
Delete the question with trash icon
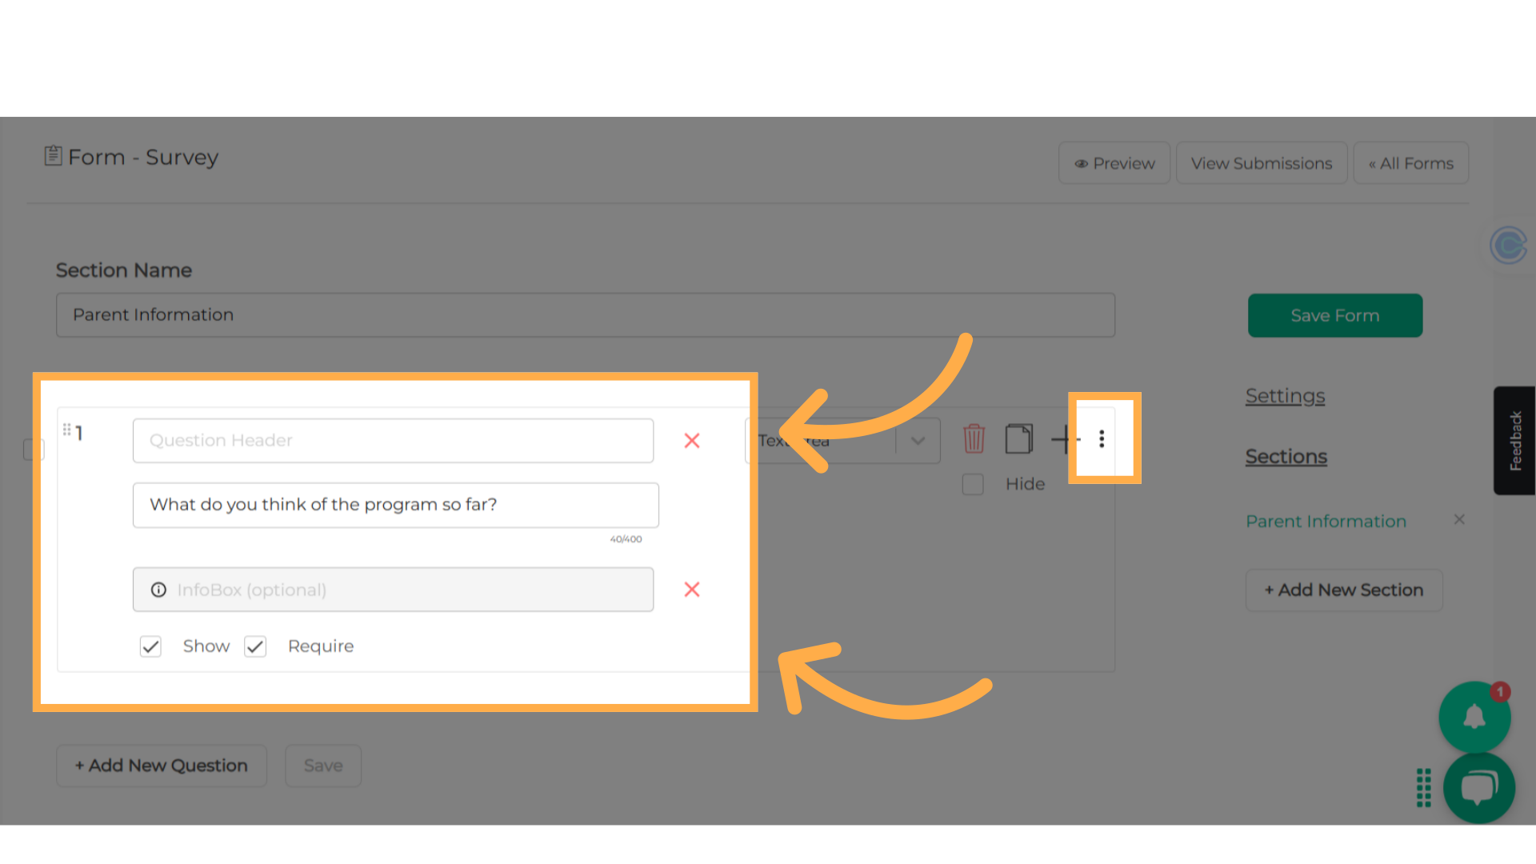pyautogui.click(x=974, y=438)
